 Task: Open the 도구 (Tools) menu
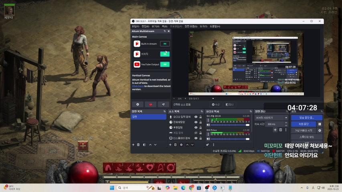[x=203, y=26]
